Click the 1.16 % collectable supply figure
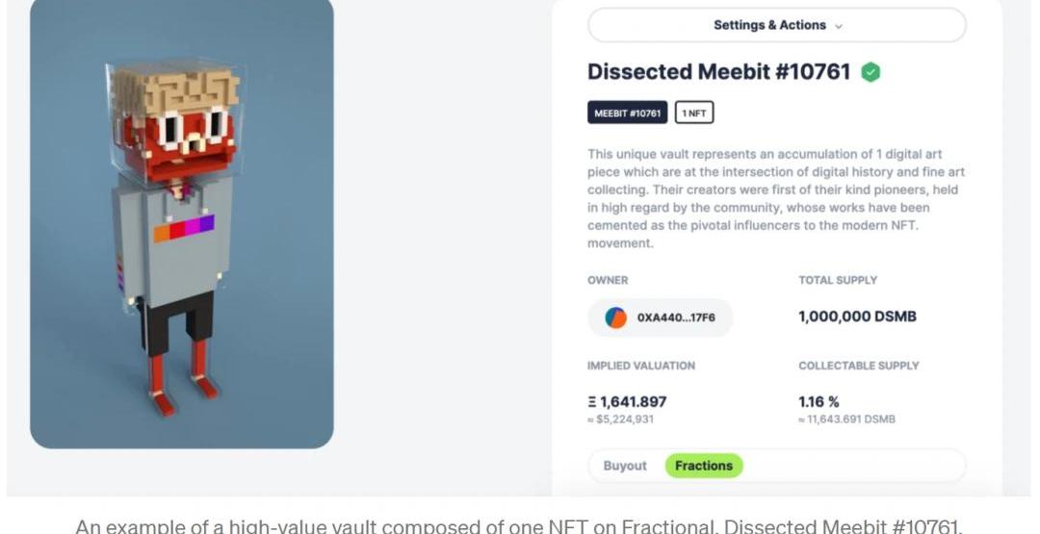This screenshot has width=1040, height=534. (x=819, y=402)
